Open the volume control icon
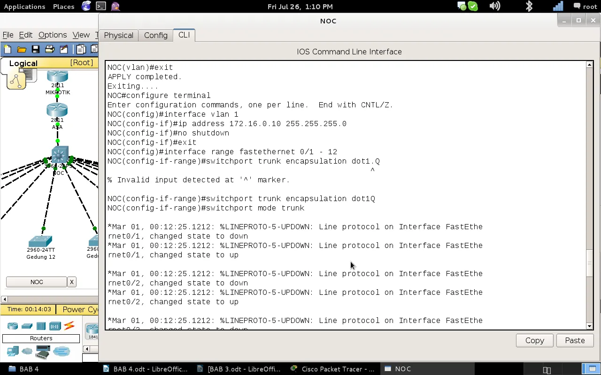Image resolution: width=601 pixels, height=375 pixels. coord(494,6)
